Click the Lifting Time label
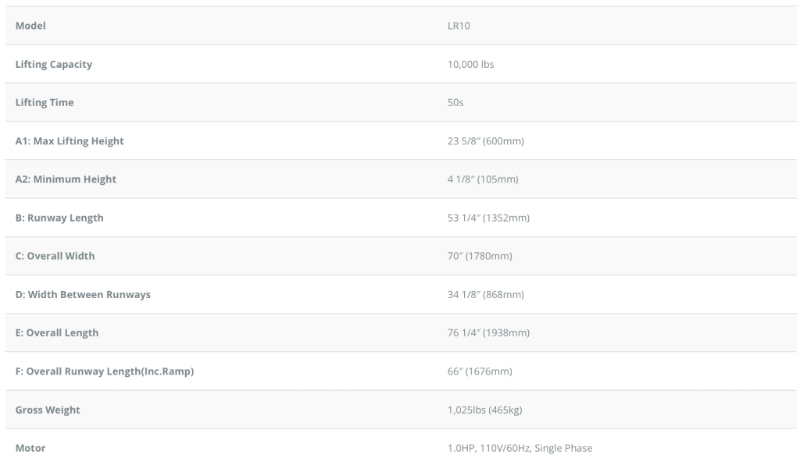 point(45,102)
